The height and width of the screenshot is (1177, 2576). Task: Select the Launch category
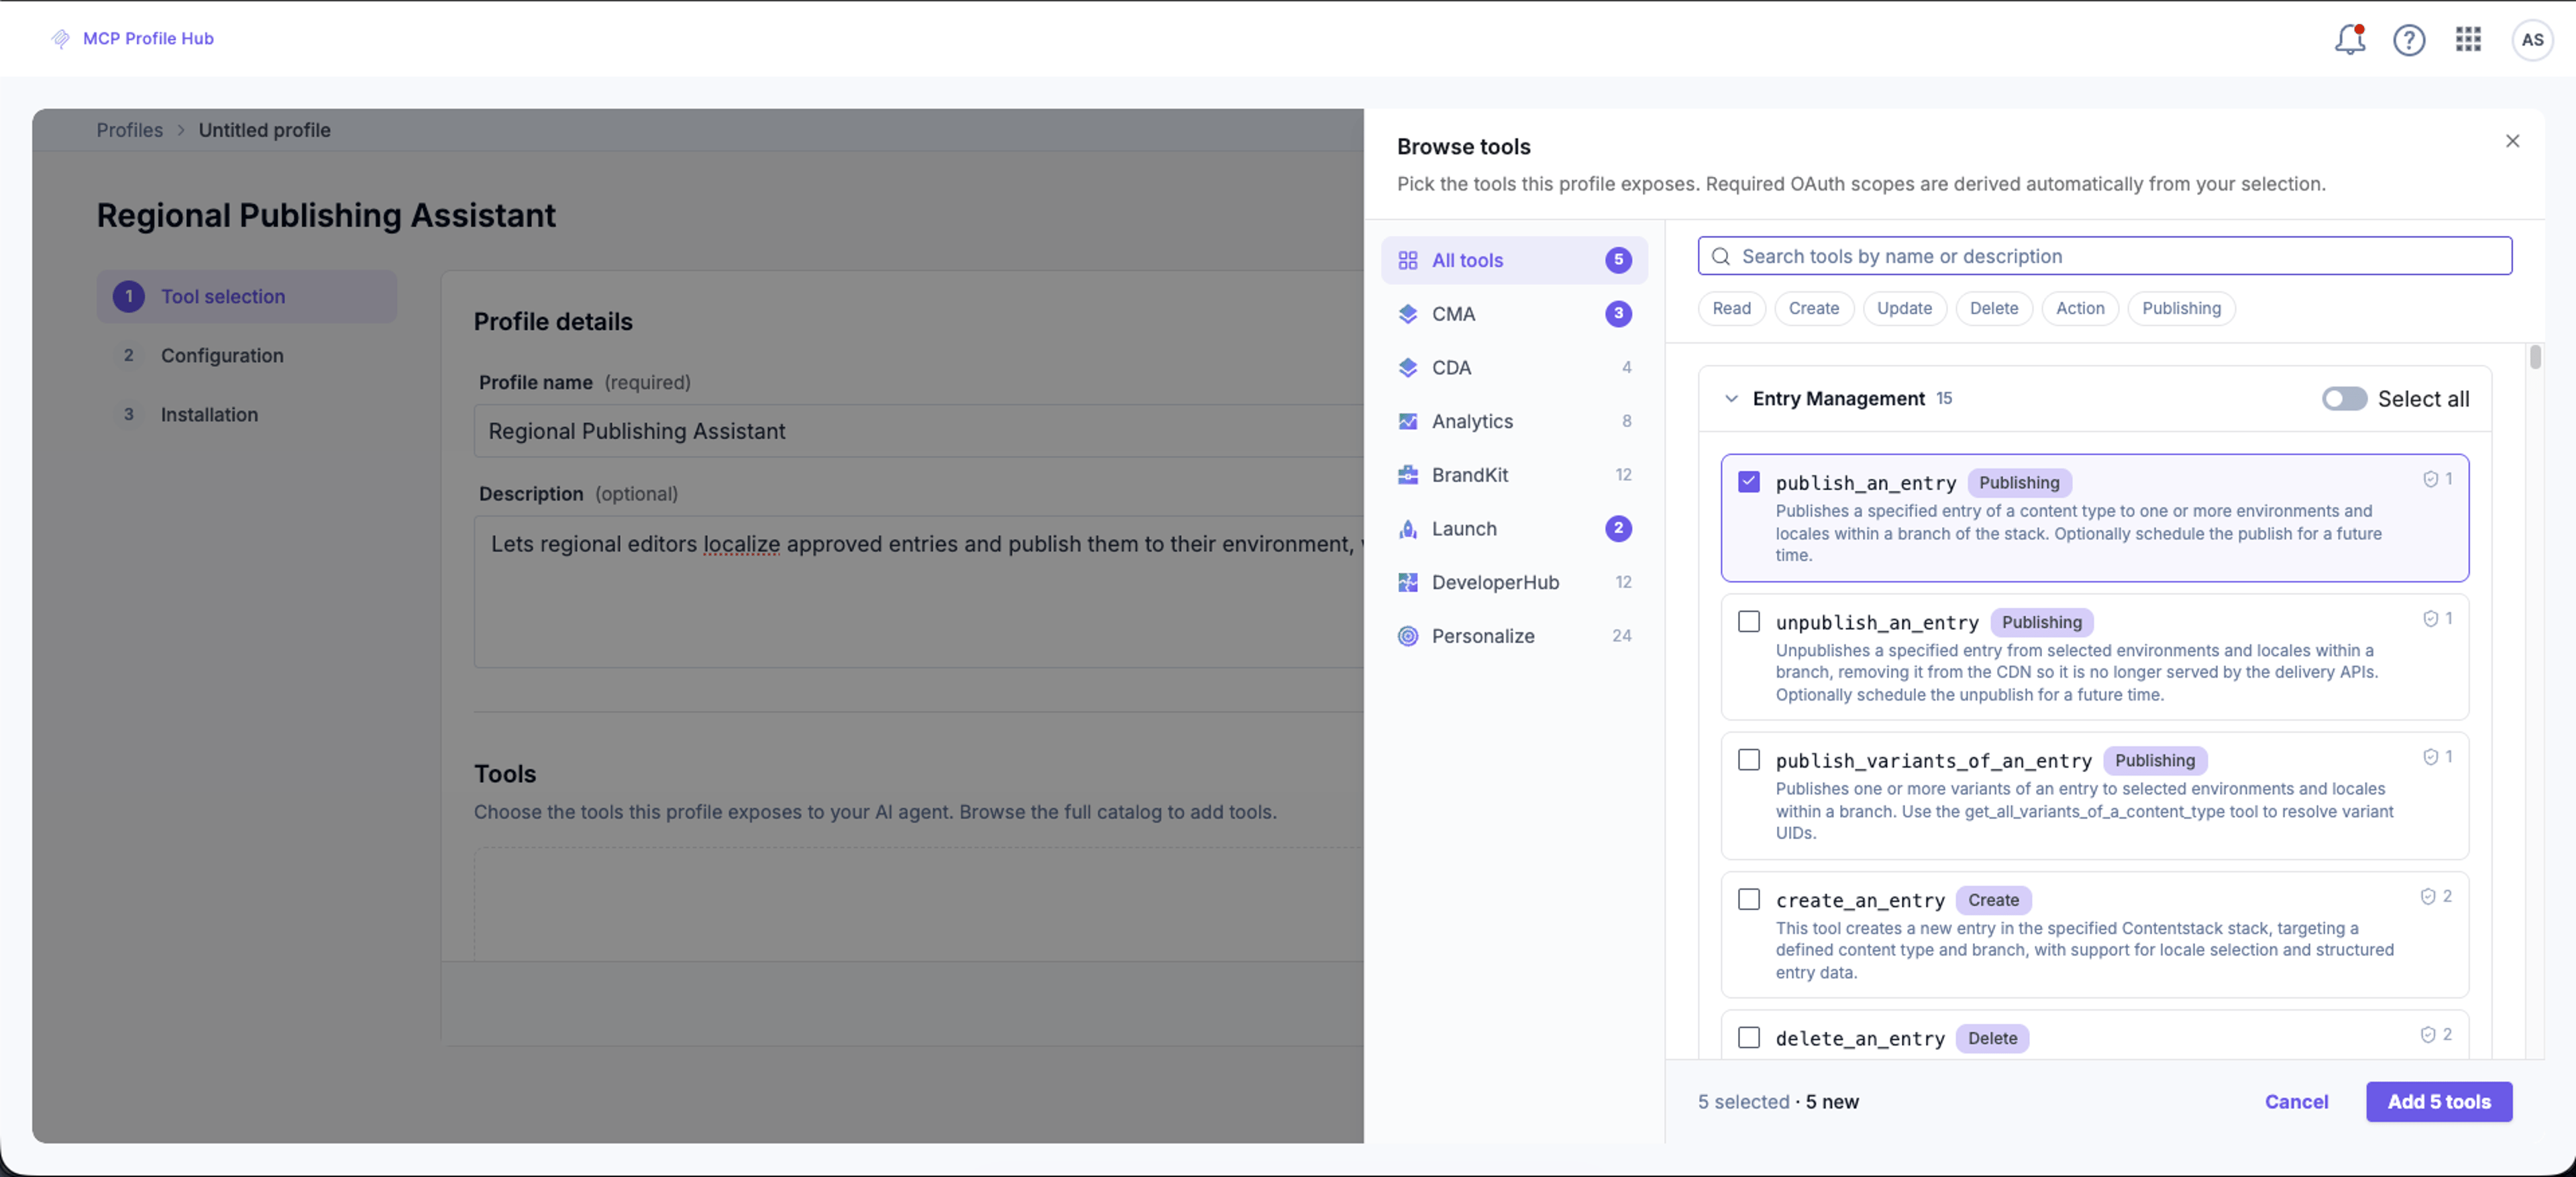tap(1513, 528)
